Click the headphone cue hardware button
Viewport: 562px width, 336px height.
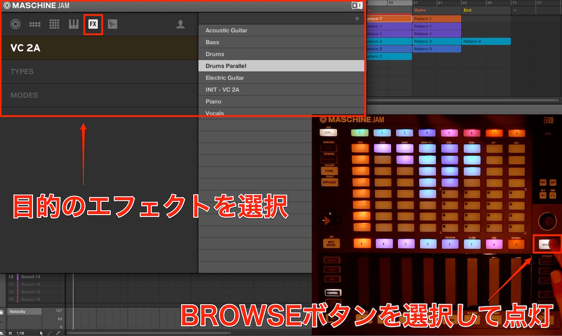(553, 195)
